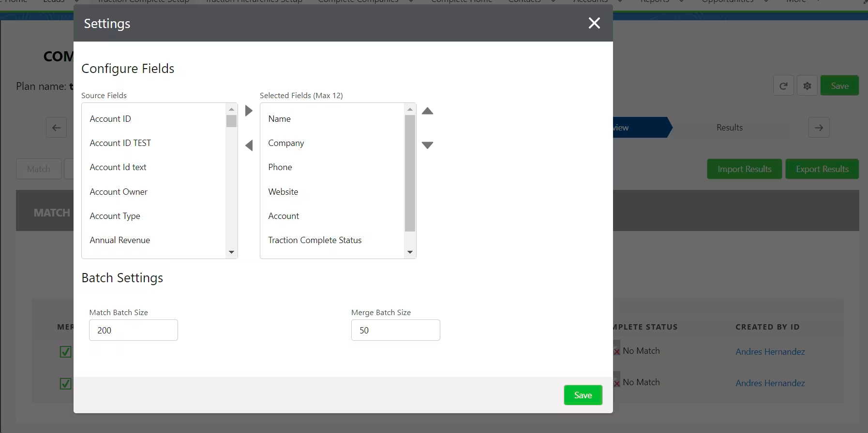Select Website in Selected Fields
This screenshot has height=433, width=868.
pyautogui.click(x=332, y=192)
